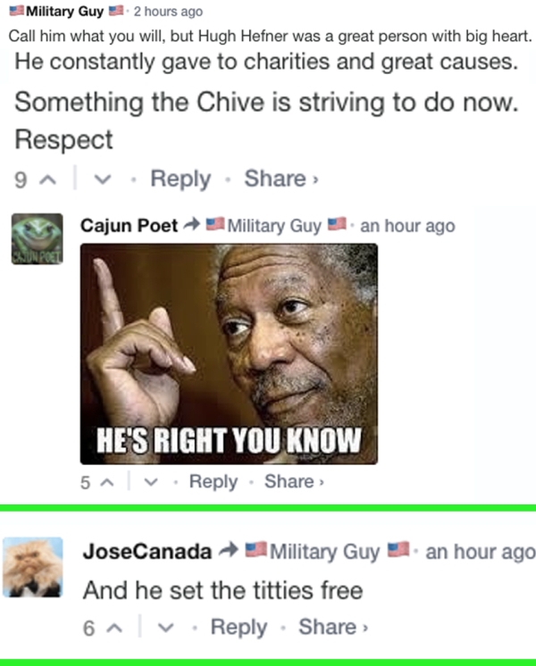Image resolution: width=536 pixels, height=666 pixels.
Task: Open the JoseCanada username profile
Action: pyautogui.click(x=147, y=552)
